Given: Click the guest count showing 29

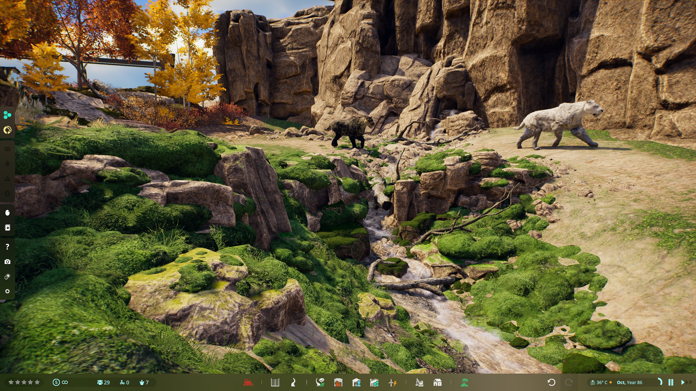Looking at the screenshot, I should pyautogui.click(x=103, y=382).
